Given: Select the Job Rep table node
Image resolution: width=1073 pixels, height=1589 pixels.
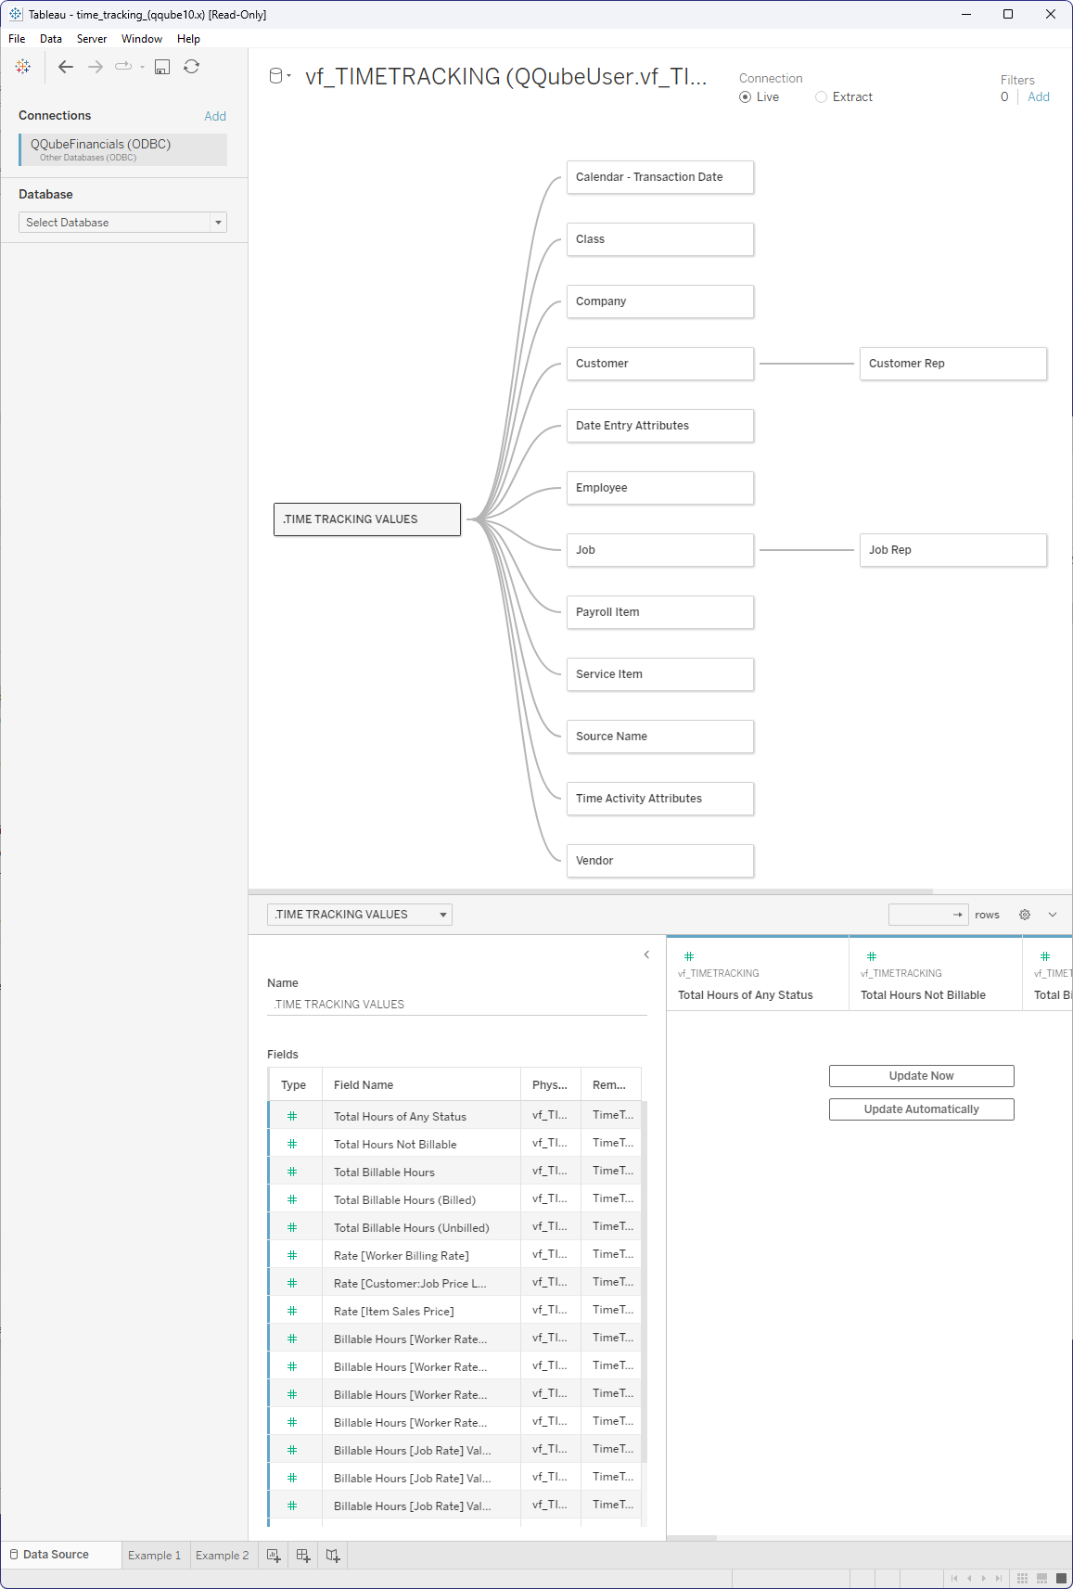Looking at the screenshot, I should pyautogui.click(x=953, y=550).
